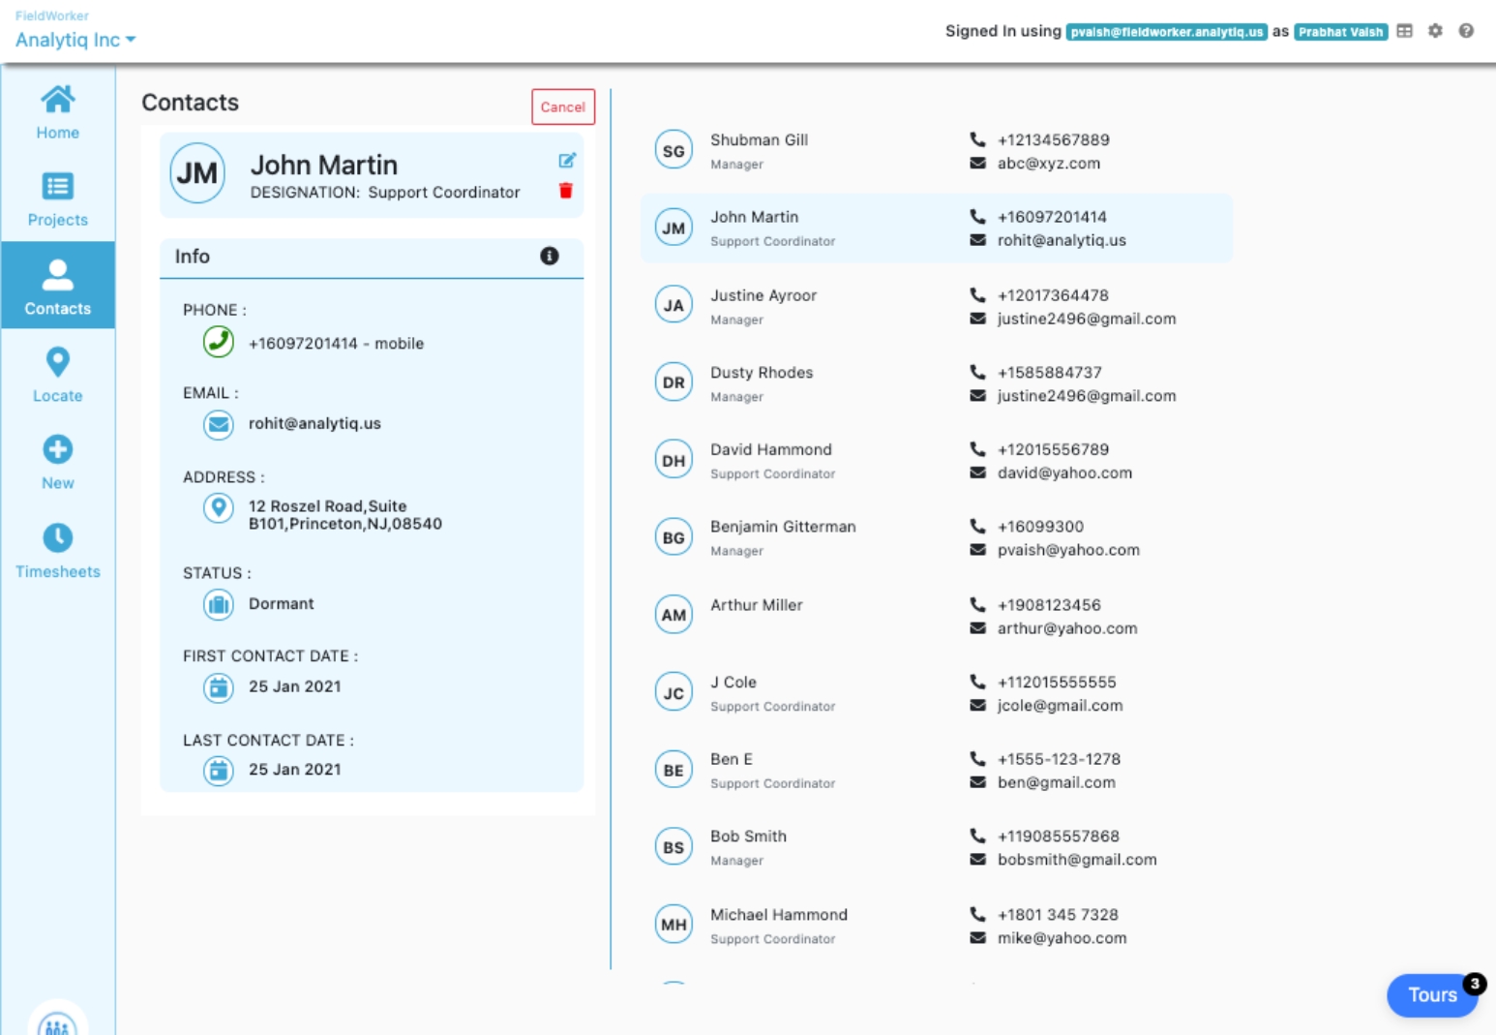Click the red delete trash icon

[x=566, y=191]
